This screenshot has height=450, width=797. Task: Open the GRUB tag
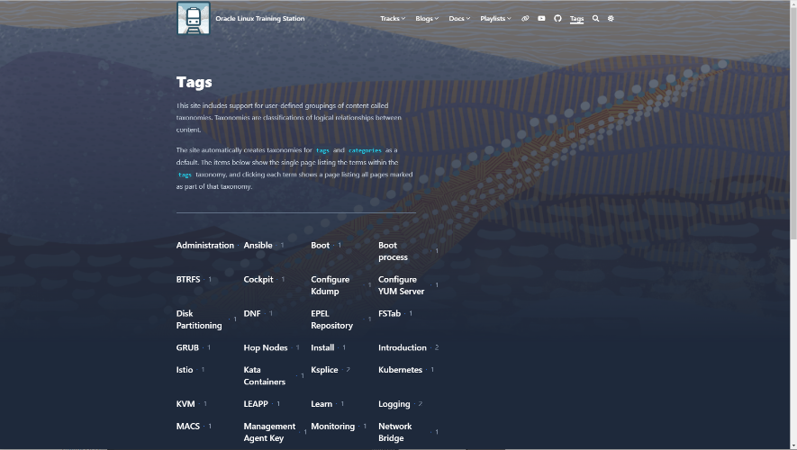tap(187, 347)
